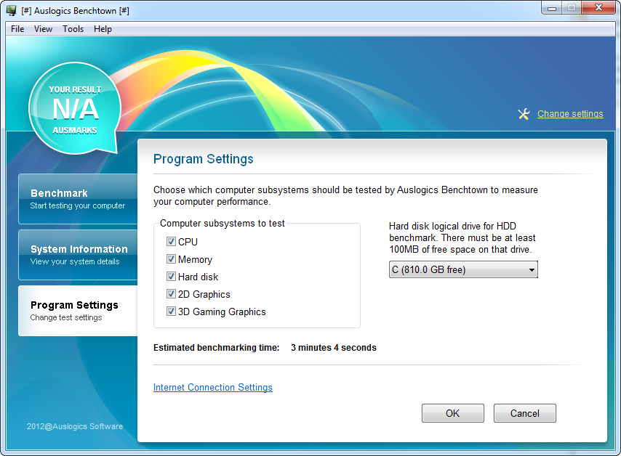The height and width of the screenshot is (456, 621).
Task: Minimize the Auslogics Benchtown window
Action: click(x=551, y=8)
